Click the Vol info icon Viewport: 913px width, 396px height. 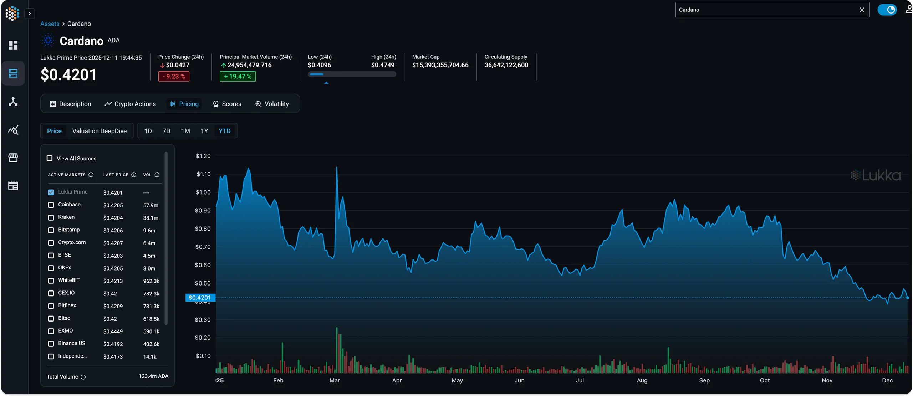point(157,175)
